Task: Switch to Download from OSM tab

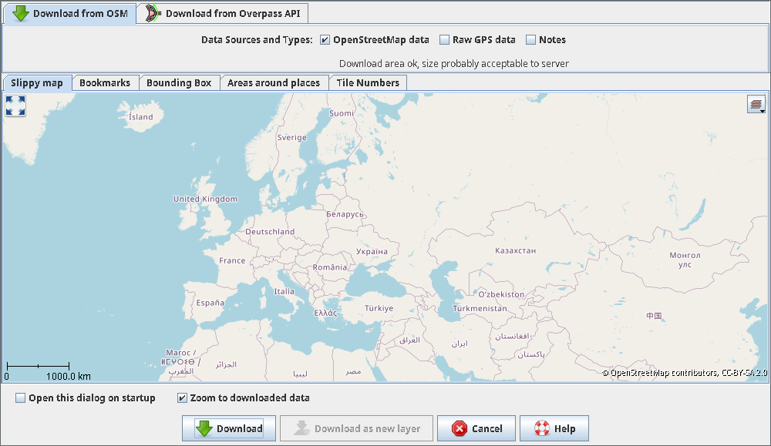Action: 70,13
